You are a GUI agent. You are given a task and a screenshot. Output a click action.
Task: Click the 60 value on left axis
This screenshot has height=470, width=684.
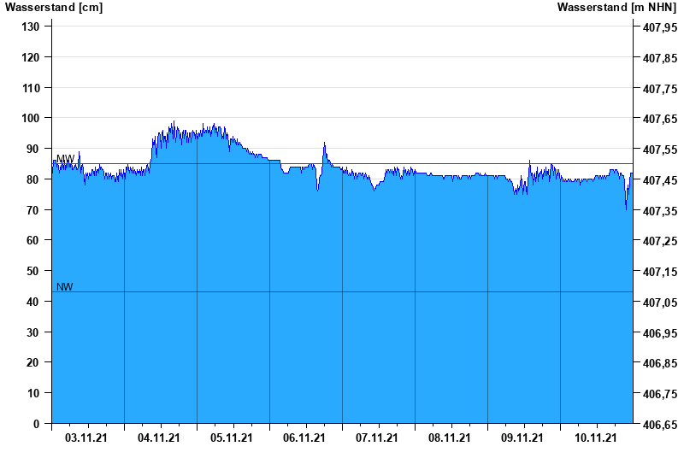(33, 240)
